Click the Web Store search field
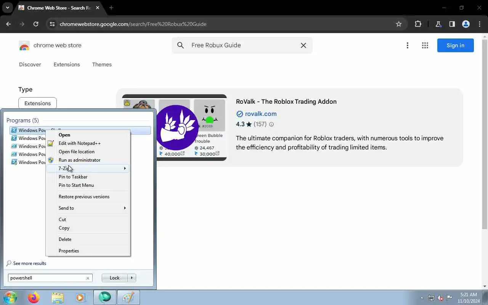Viewport: 488px width, 305px height. (x=242, y=45)
